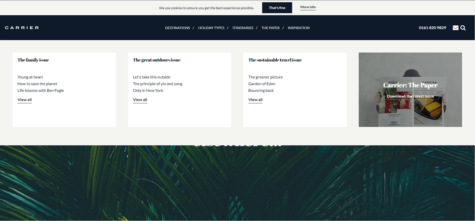Screen dimensions: 475x221
Task: Open Garden of Eden article
Action: click(262, 84)
